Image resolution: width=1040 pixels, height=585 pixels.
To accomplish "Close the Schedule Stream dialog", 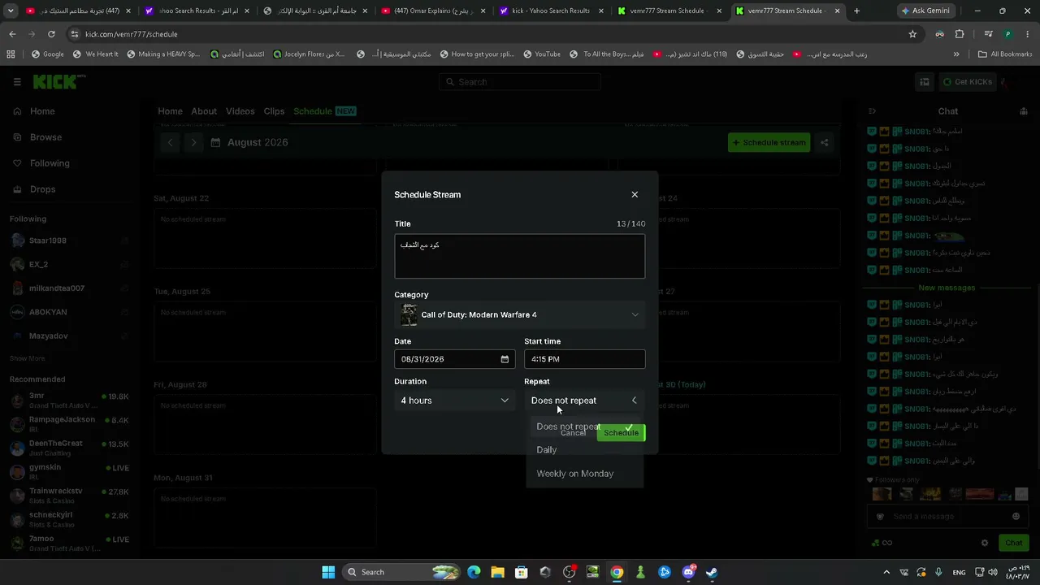I will pos(635,195).
